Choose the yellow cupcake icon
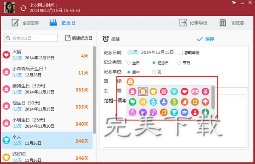The height and width of the screenshot is (164, 255). 153,92
